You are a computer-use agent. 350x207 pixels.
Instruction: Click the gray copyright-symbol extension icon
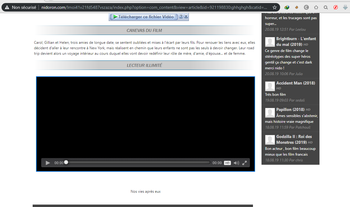pos(306,7)
